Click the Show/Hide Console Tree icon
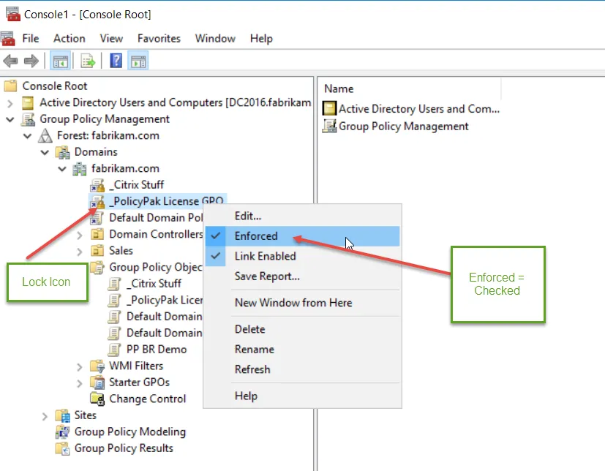This screenshot has height=471, width=605. click(x=61, y=61)
